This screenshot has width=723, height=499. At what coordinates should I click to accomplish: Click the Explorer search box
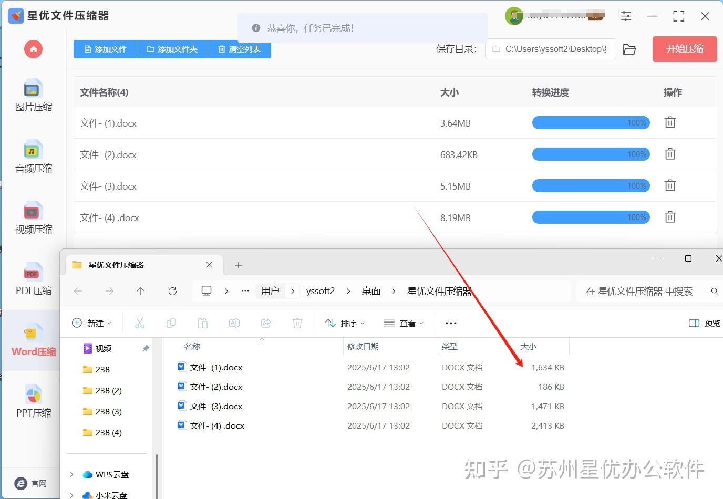click(x=644, y=292)
